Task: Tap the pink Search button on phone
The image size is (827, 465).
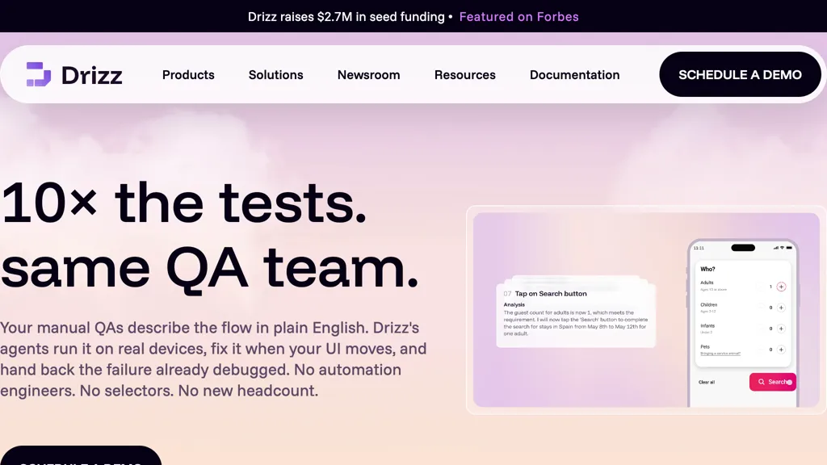Action: point(773,382)
